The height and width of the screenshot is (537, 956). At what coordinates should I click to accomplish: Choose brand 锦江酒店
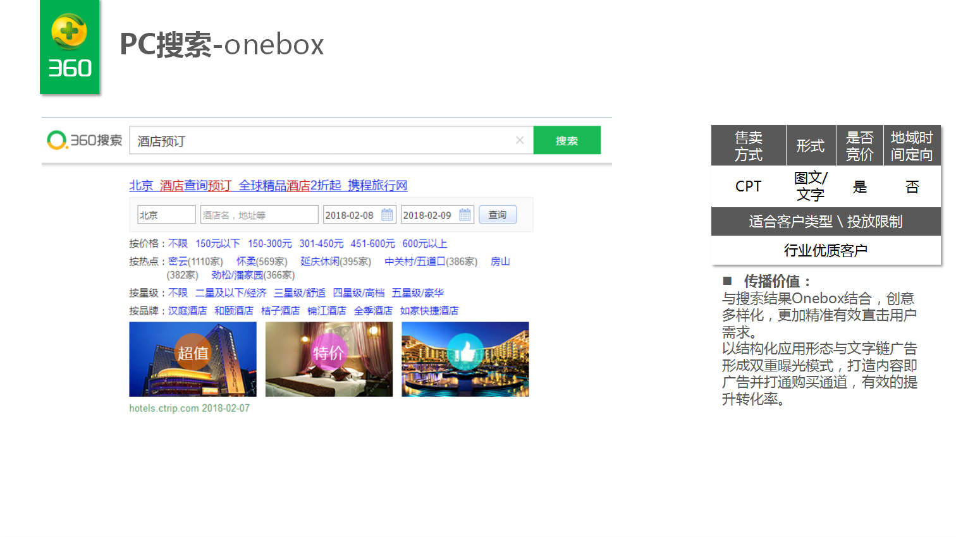(327, 311)
